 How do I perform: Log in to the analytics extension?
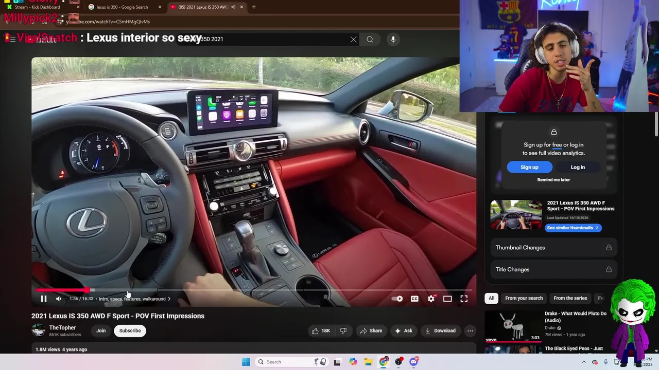tap(578, 167)
